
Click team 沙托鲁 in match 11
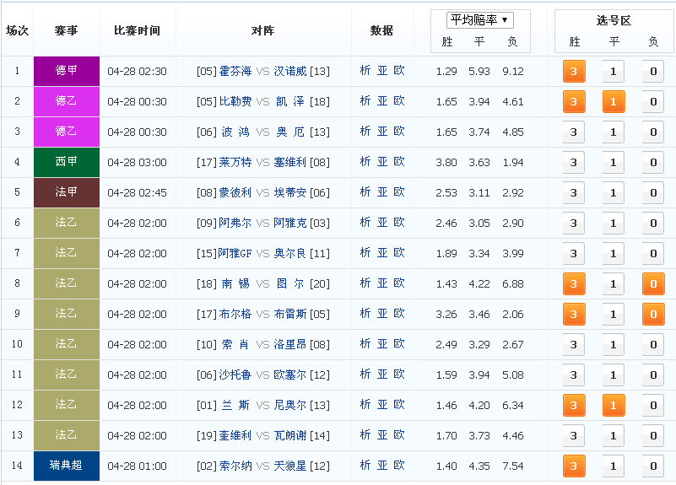click(x=235, y=375)
